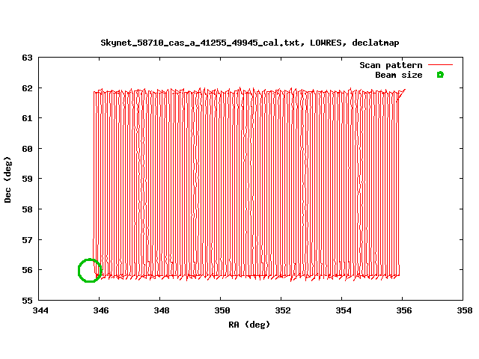Click the y-axis tick label 62
This screenshot has width=479, height=359.
(27, 88)
